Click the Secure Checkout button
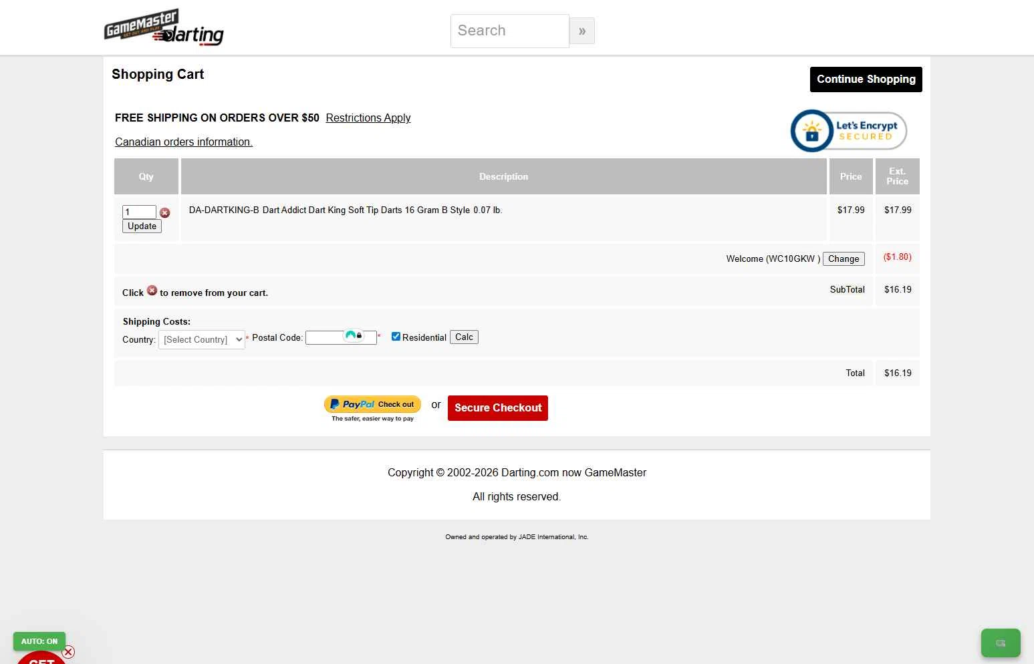 coord(498,408)
